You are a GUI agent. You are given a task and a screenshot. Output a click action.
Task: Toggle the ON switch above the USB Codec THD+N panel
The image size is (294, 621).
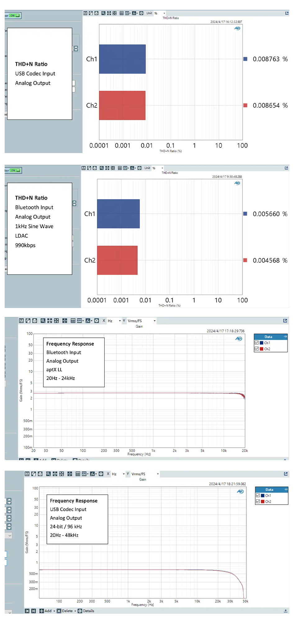(x=15, y=16)
